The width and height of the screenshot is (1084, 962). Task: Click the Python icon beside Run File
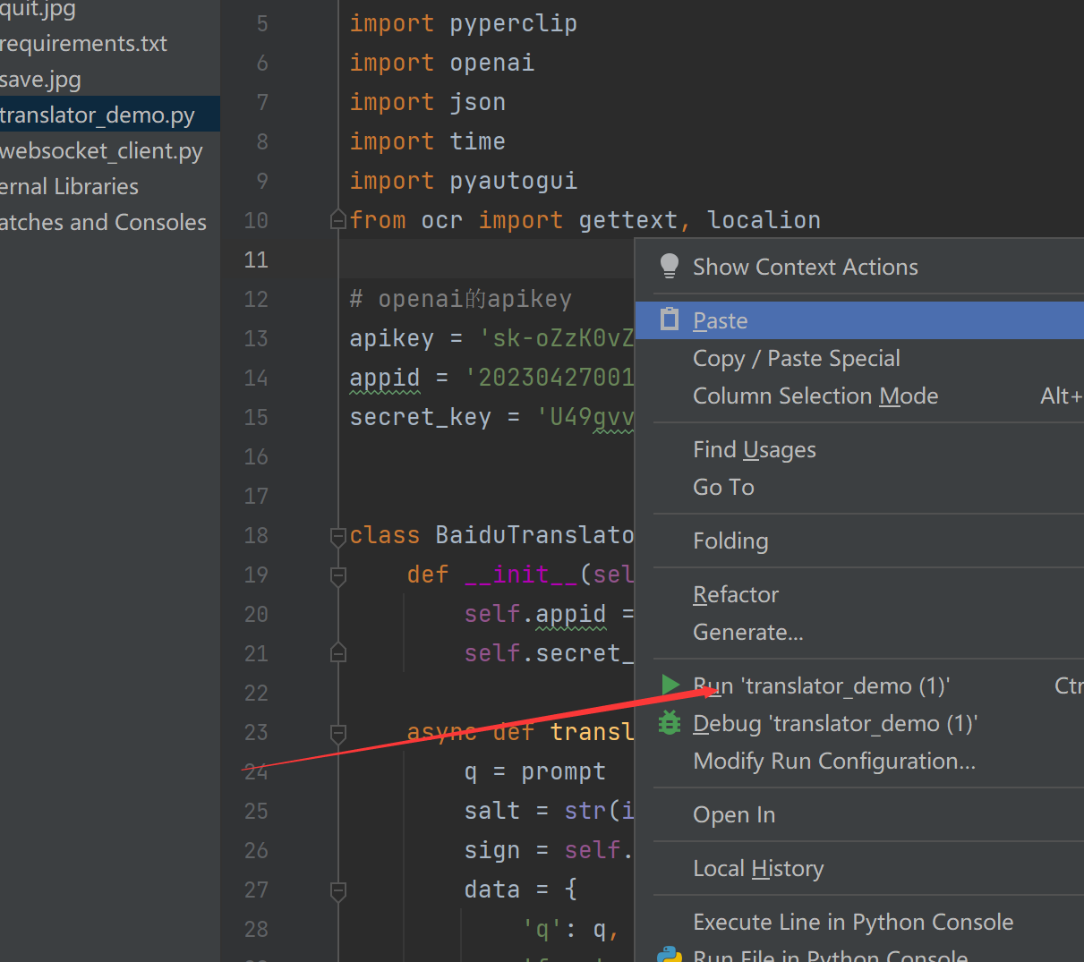[x=670, y=954]
